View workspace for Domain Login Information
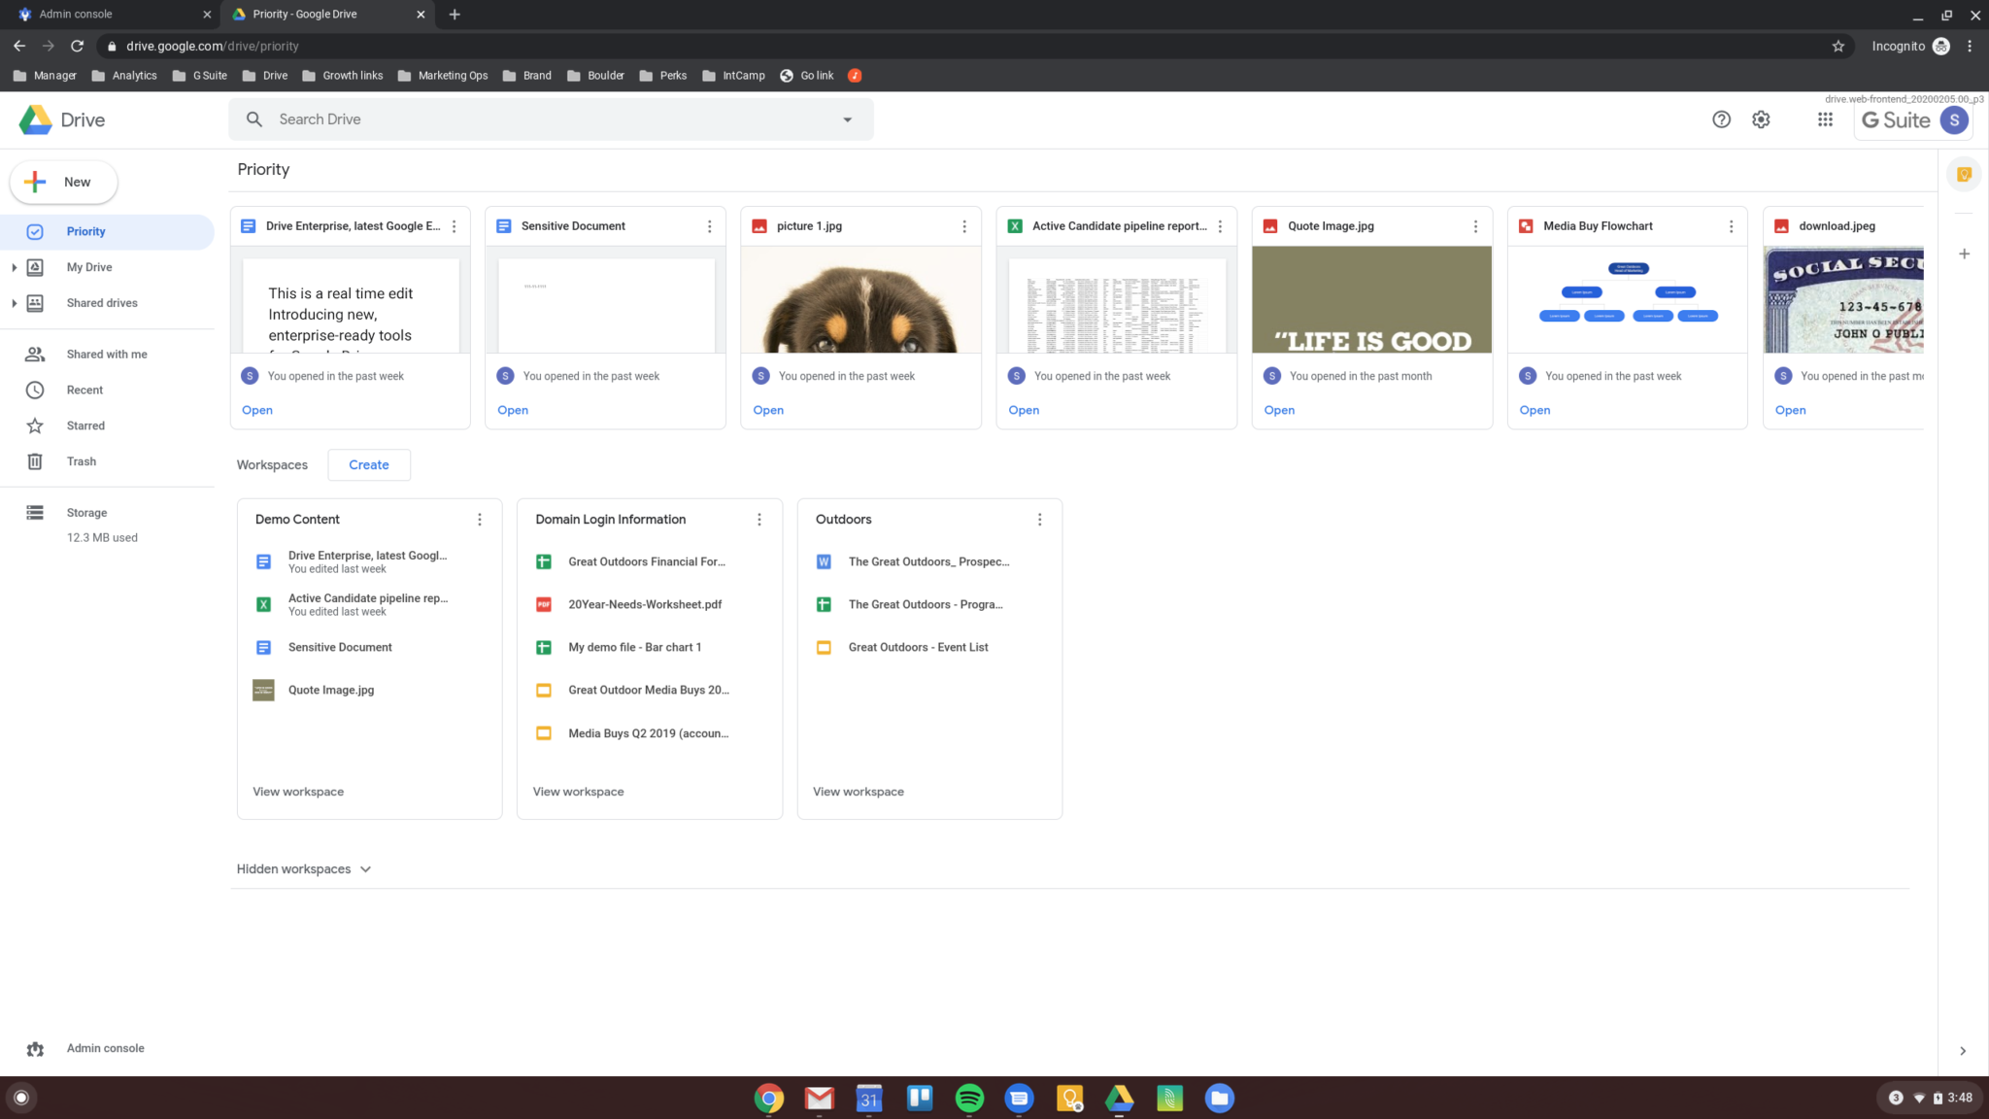This screenshot has width=1989, height=1119. pyautogui.click(x=578, y=792)
